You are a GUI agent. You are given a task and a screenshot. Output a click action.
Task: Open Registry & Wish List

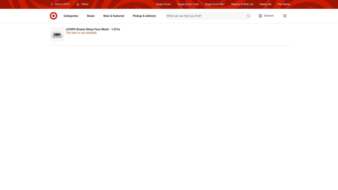click(x=242, y=4)
